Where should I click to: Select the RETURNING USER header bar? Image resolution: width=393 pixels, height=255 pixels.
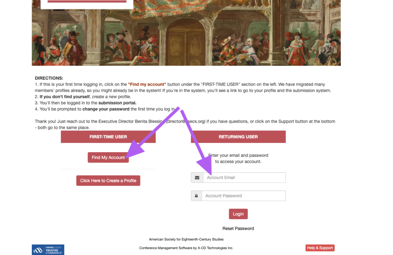(238, 137)
